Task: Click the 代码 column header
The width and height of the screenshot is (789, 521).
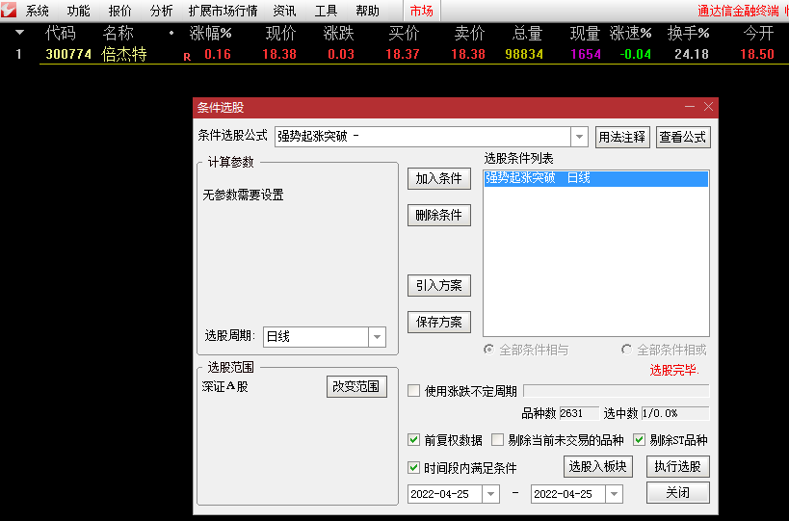Action: tap(61, 33)
